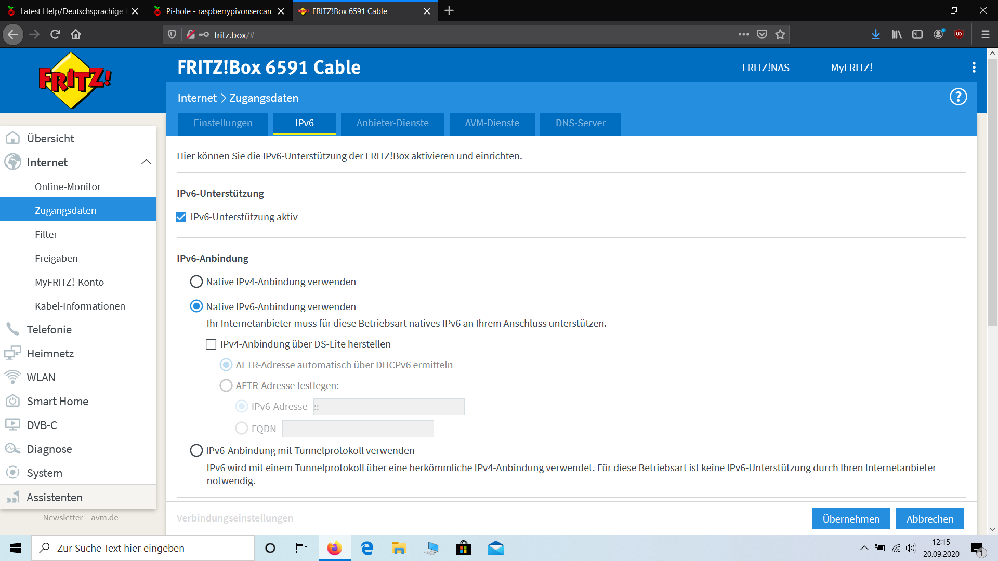The image size is (998, 561).
Task: Click the Smart Home icon
Action: point(12,401)
